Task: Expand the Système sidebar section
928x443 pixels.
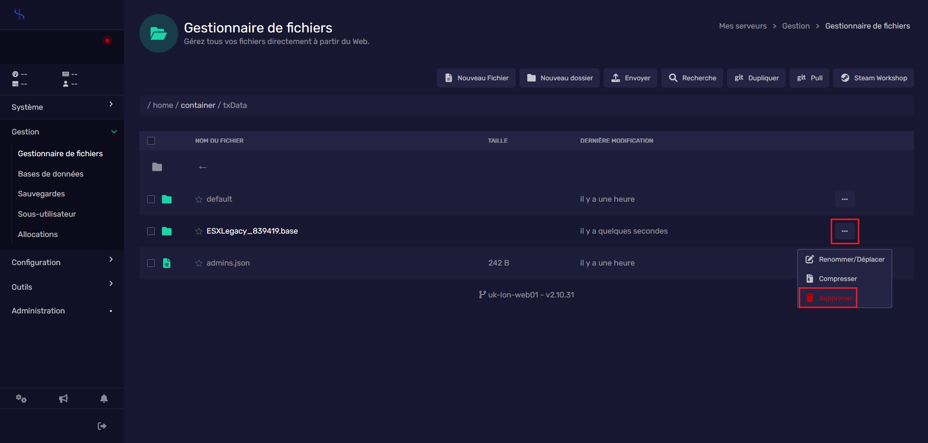Action: point(62,107)
